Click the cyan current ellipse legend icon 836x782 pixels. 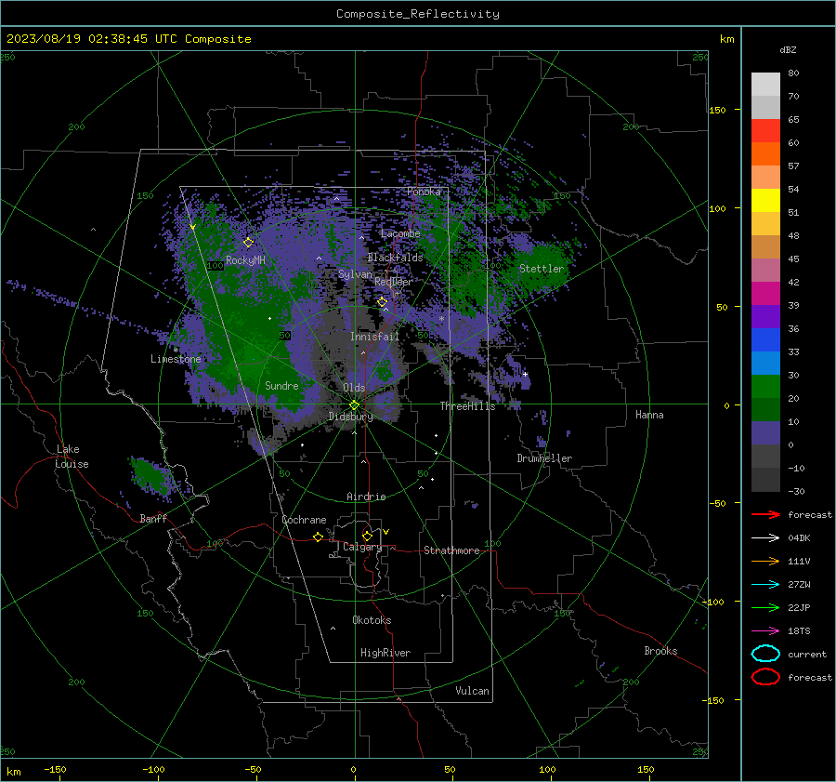[x=765, y=654]
